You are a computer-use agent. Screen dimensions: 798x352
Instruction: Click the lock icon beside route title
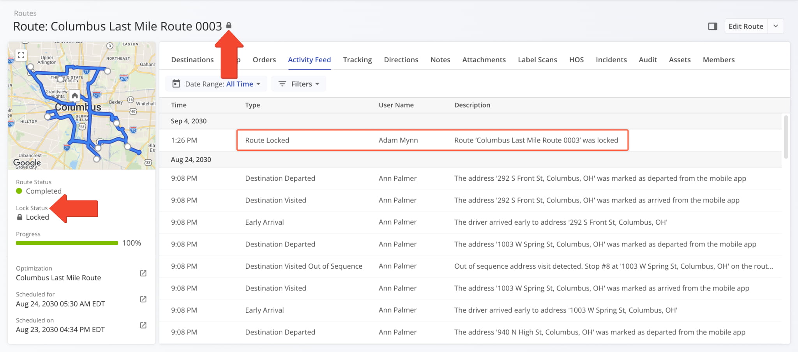(229, 25)
